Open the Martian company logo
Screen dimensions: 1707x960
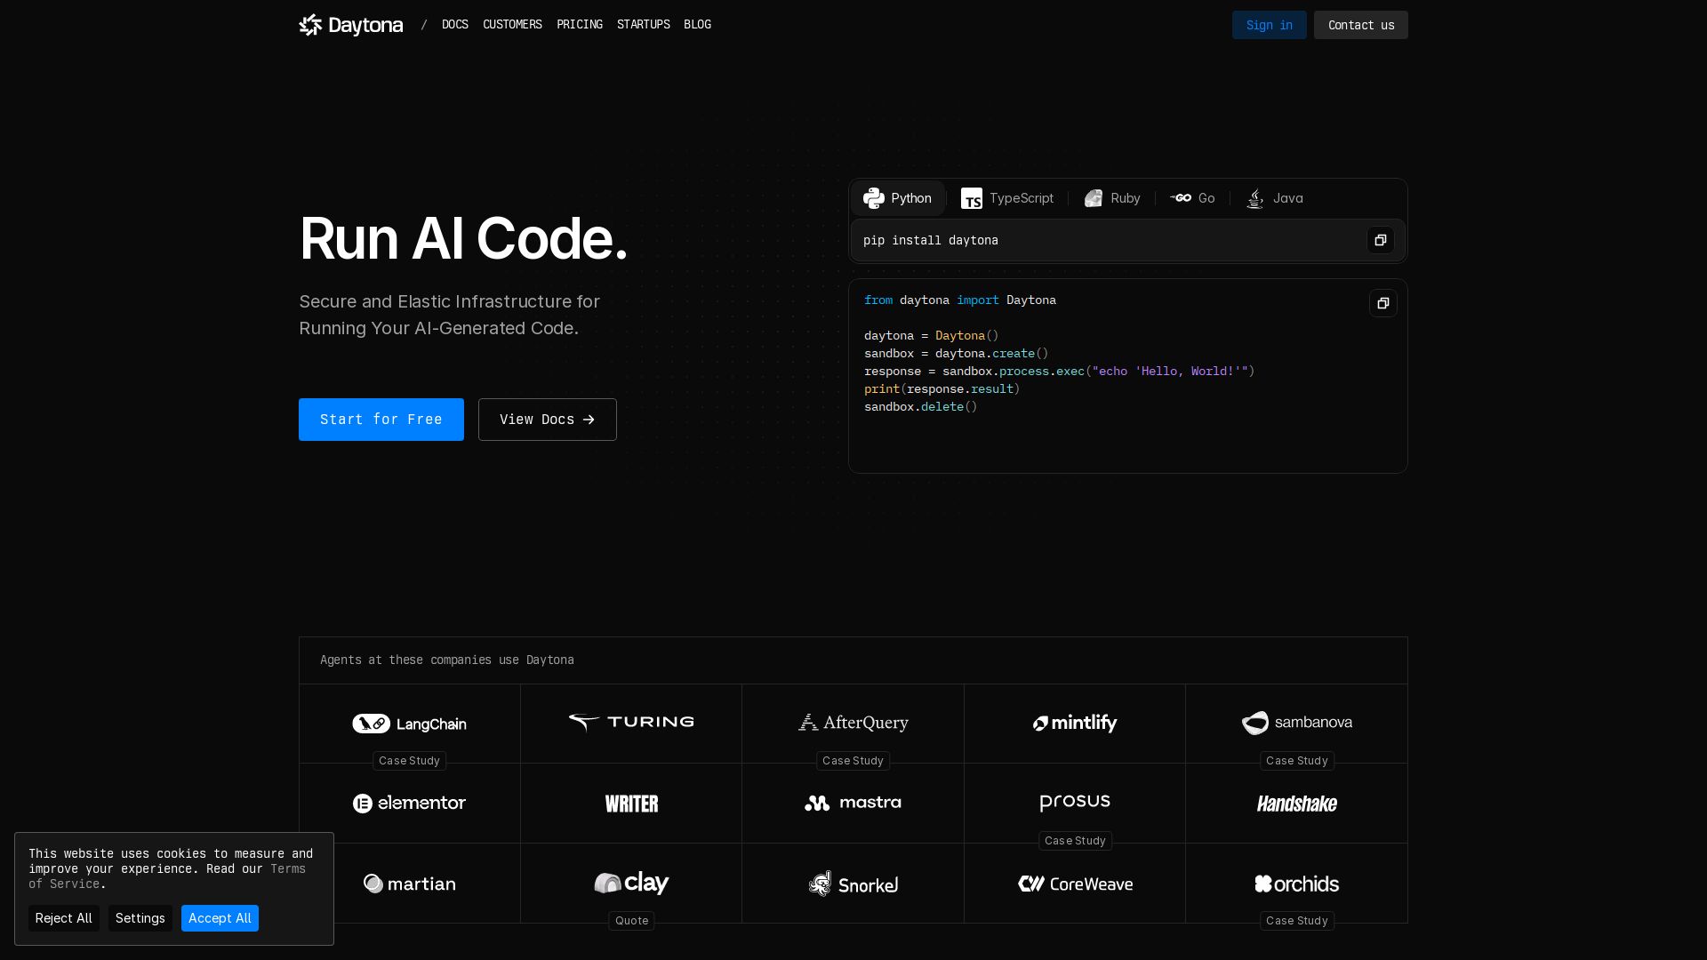tap(409, 884)
